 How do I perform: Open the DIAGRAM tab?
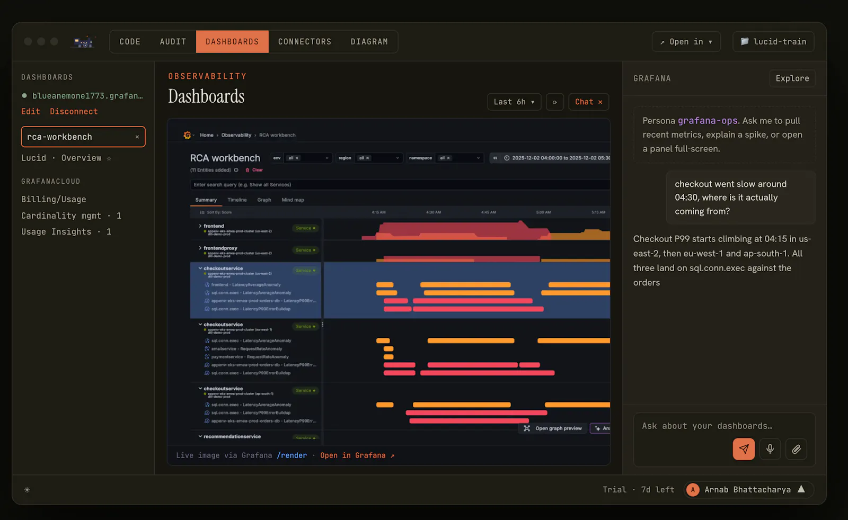click(x=369, y=42)
